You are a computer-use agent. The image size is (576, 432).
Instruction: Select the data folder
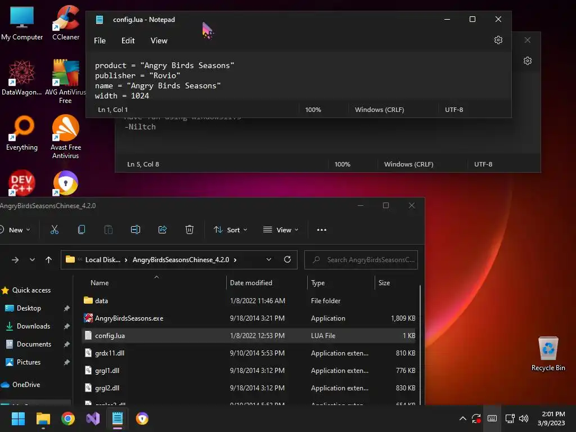pyautogui.click(x=249, y=300)
